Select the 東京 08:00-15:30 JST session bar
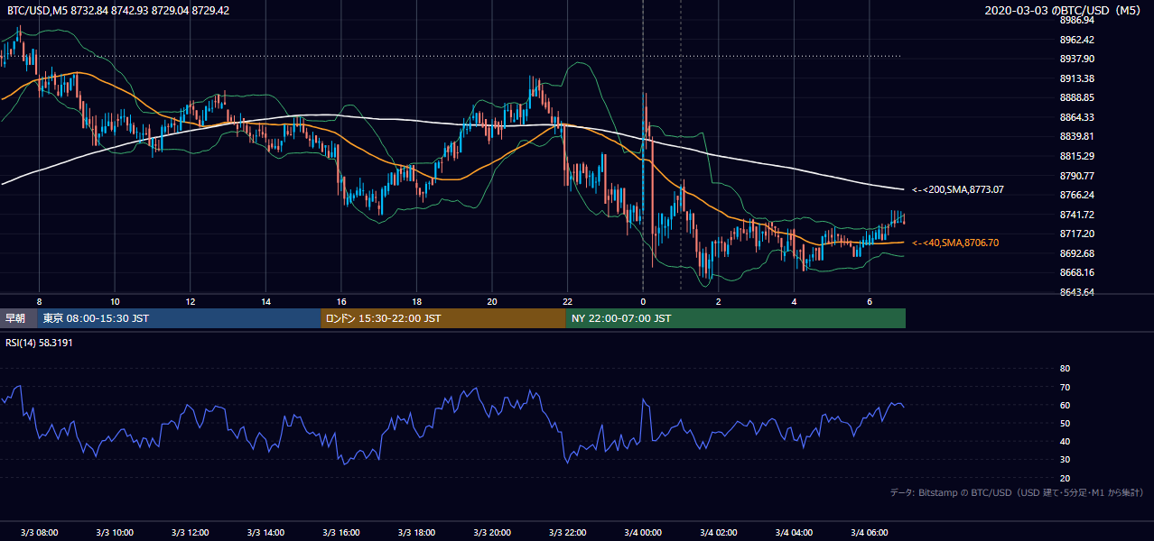Viewport: 1154px width, 541px height. tap(179, 318)
